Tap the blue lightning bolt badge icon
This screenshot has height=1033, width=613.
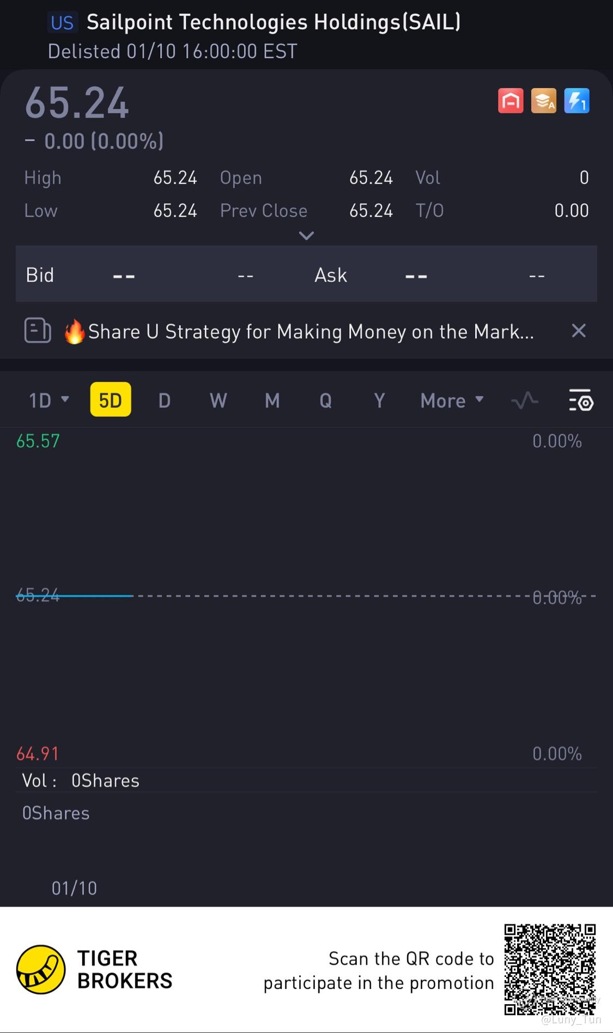(576, 101)
